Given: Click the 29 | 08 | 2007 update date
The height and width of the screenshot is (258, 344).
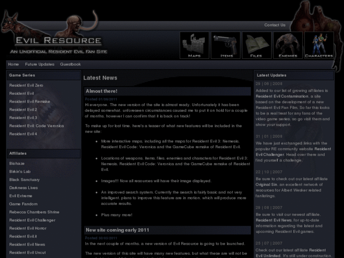Looking at the screenshot, I should pyautogui.click(x=269, y=208).
